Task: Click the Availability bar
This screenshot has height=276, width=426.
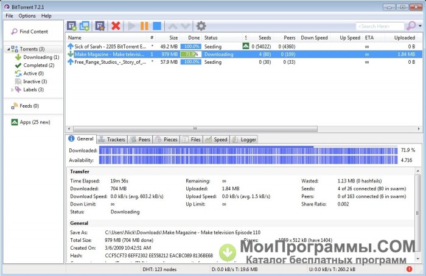Action: pos(248,160)
